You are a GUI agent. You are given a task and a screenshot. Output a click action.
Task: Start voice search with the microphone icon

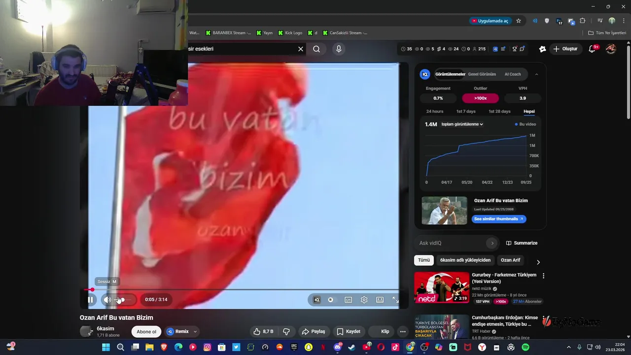[x=338, y=49]
